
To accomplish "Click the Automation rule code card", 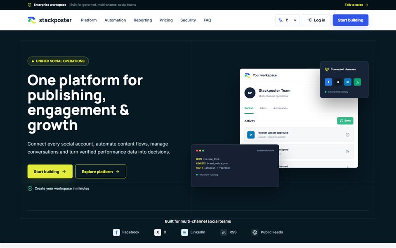I will 235,165.
